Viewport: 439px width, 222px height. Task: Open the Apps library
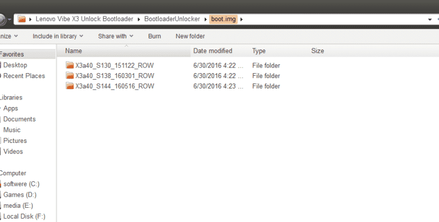10,108
